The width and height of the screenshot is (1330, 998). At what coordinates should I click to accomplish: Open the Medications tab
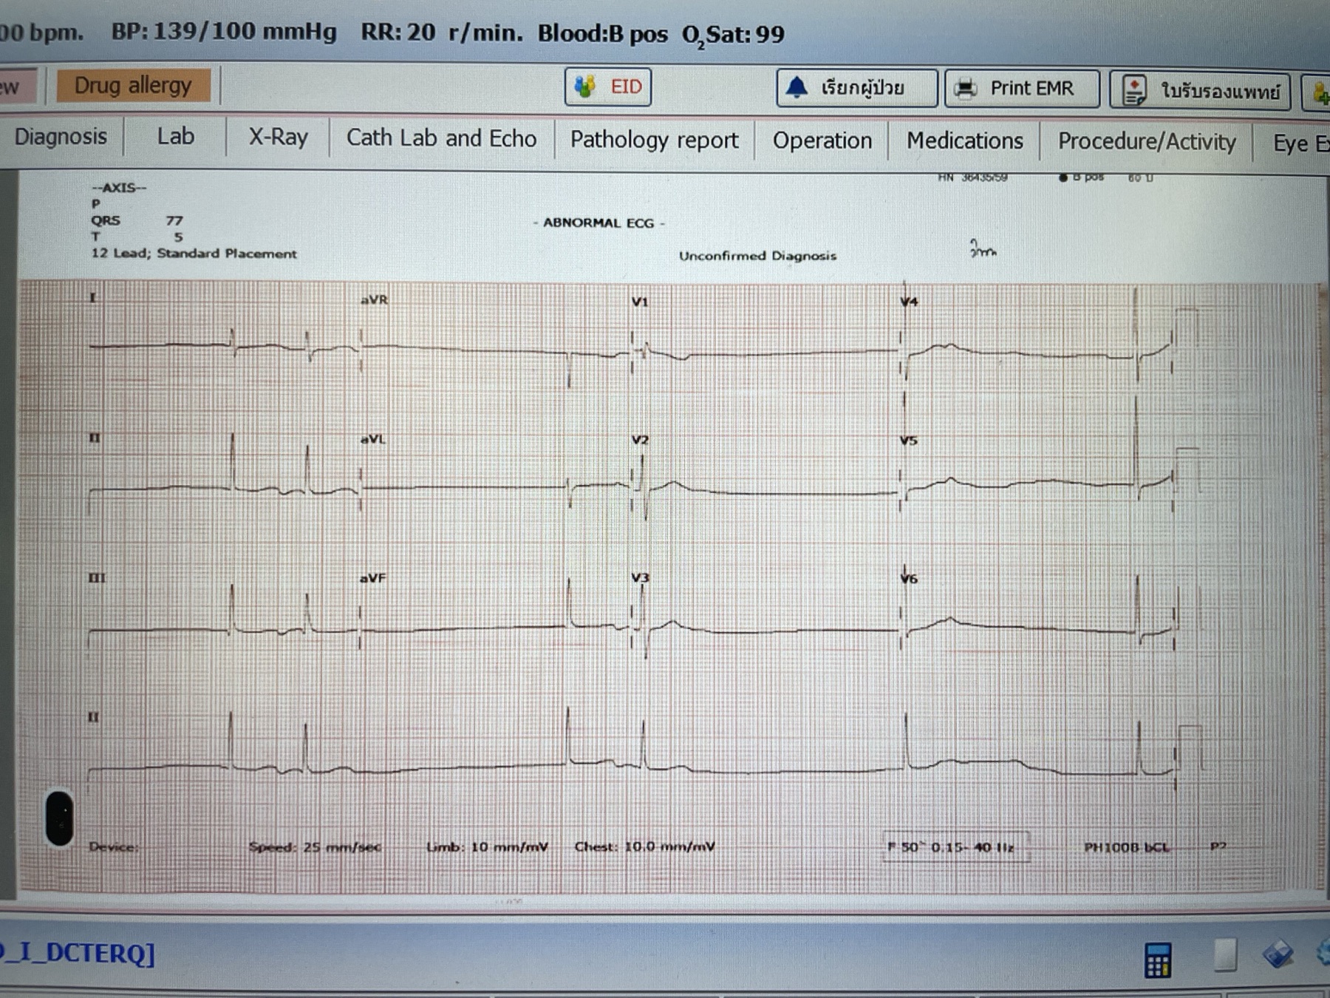pos(964,140)
